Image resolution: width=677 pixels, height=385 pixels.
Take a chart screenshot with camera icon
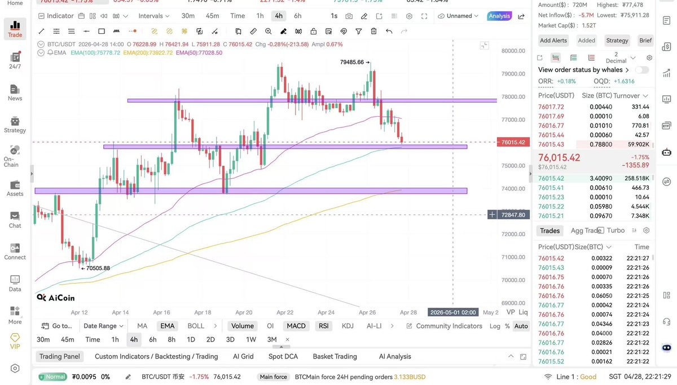point(349,16)
